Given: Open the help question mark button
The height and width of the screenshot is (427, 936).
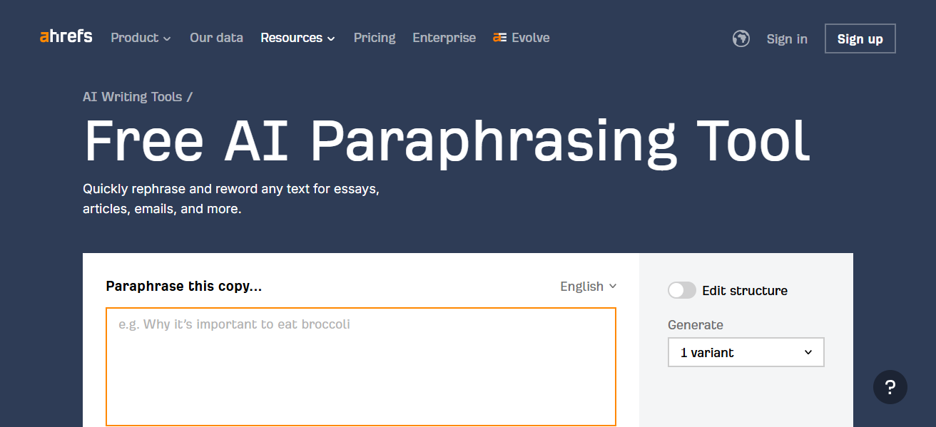Looking at the screenshot, I should click(x=890, y=387).
